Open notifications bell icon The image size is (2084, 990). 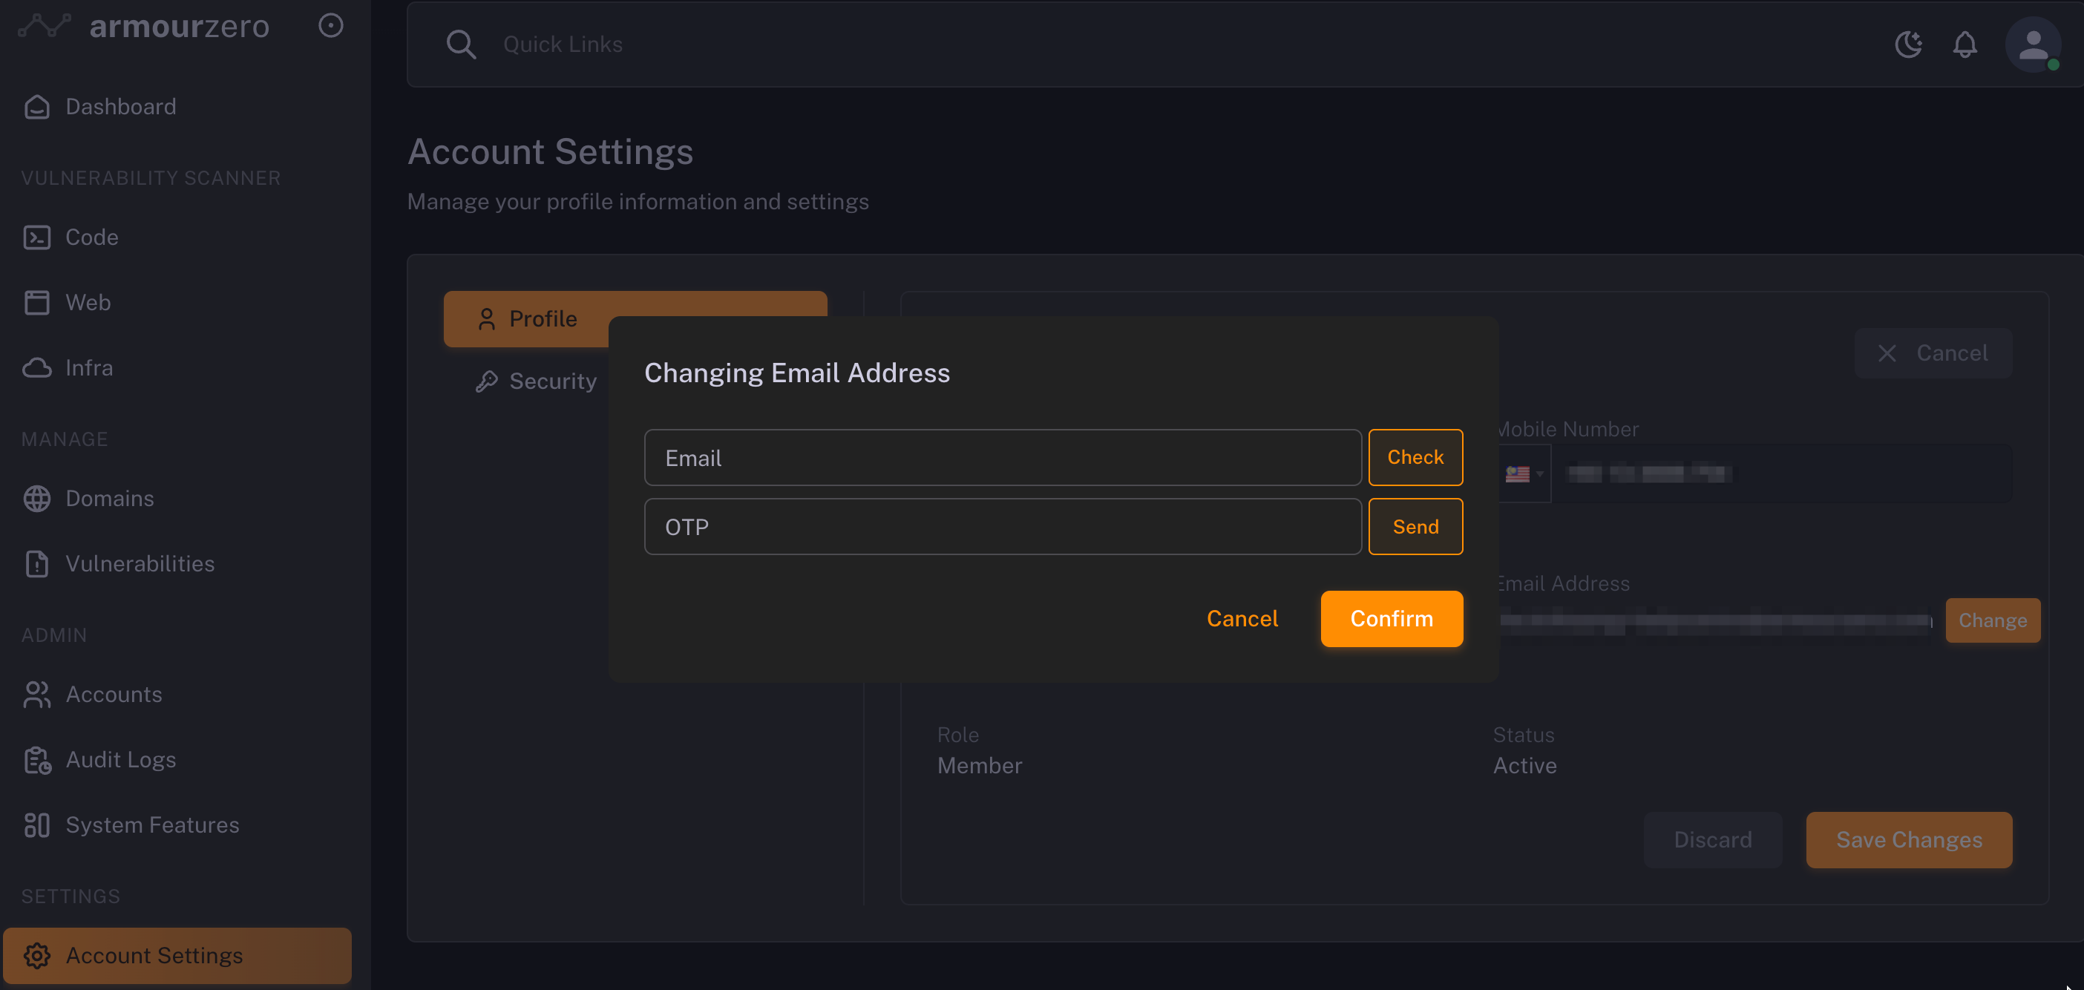point(1965,45)
